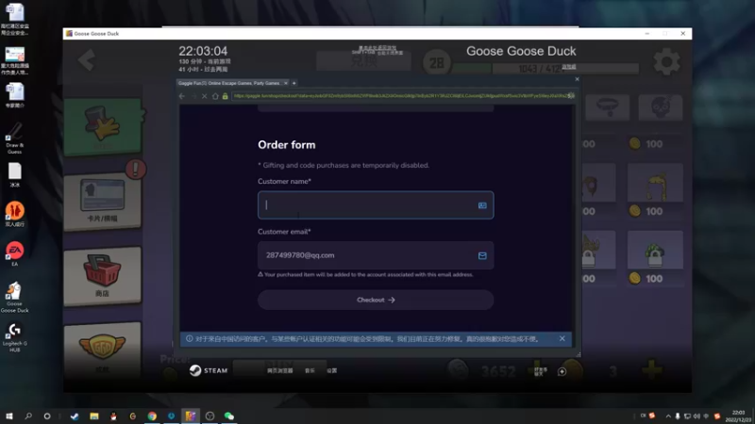The image size is (755, 424).
Task: Select the skull cosmetic item in the shop
Action: tap(660, 106)
